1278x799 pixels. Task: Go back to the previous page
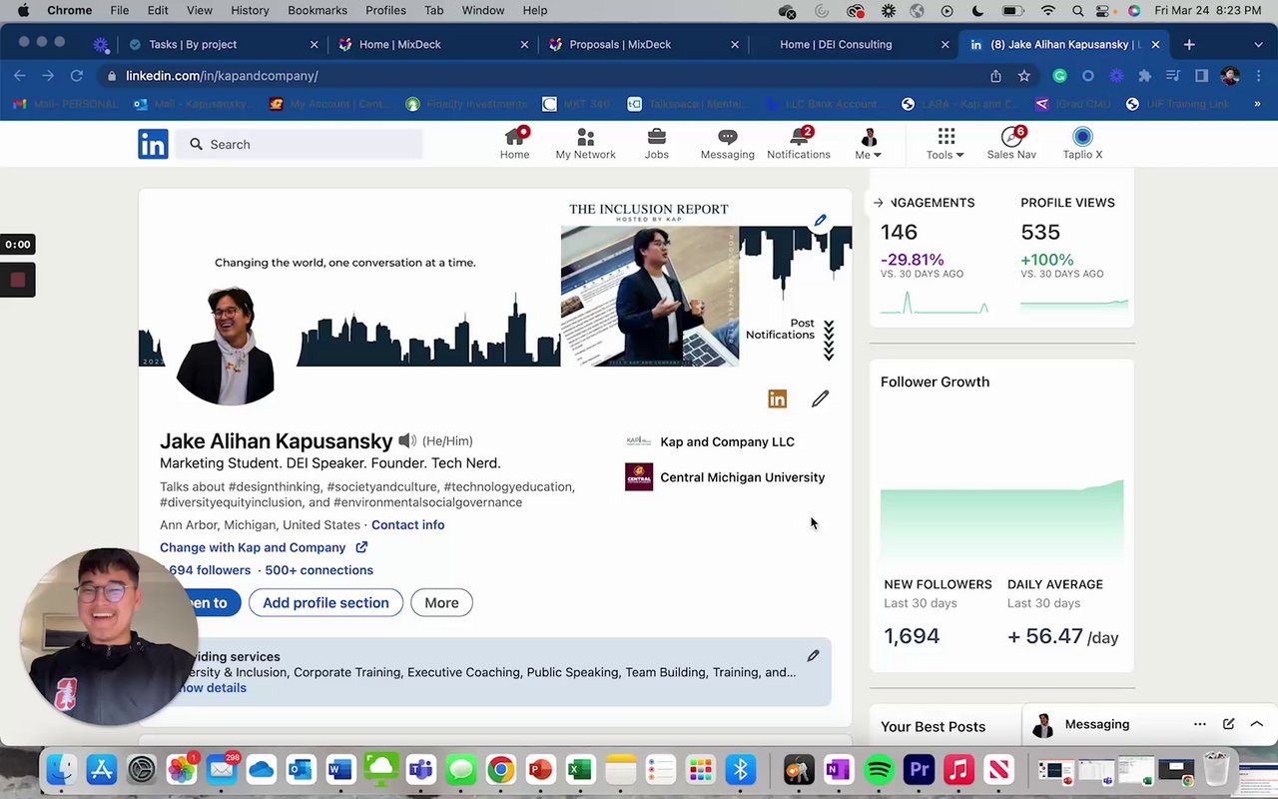pyautogui.click(x=20, y=76)
